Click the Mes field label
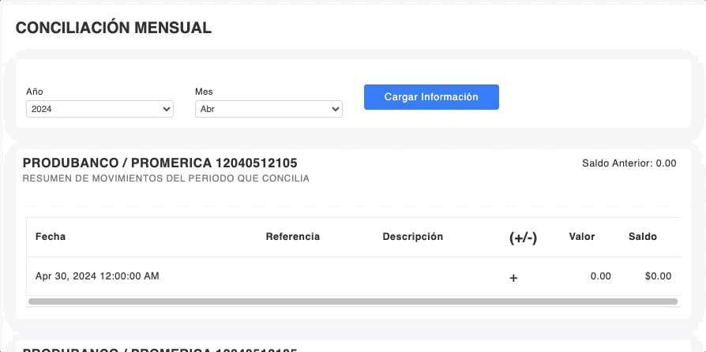 (204, 92)
